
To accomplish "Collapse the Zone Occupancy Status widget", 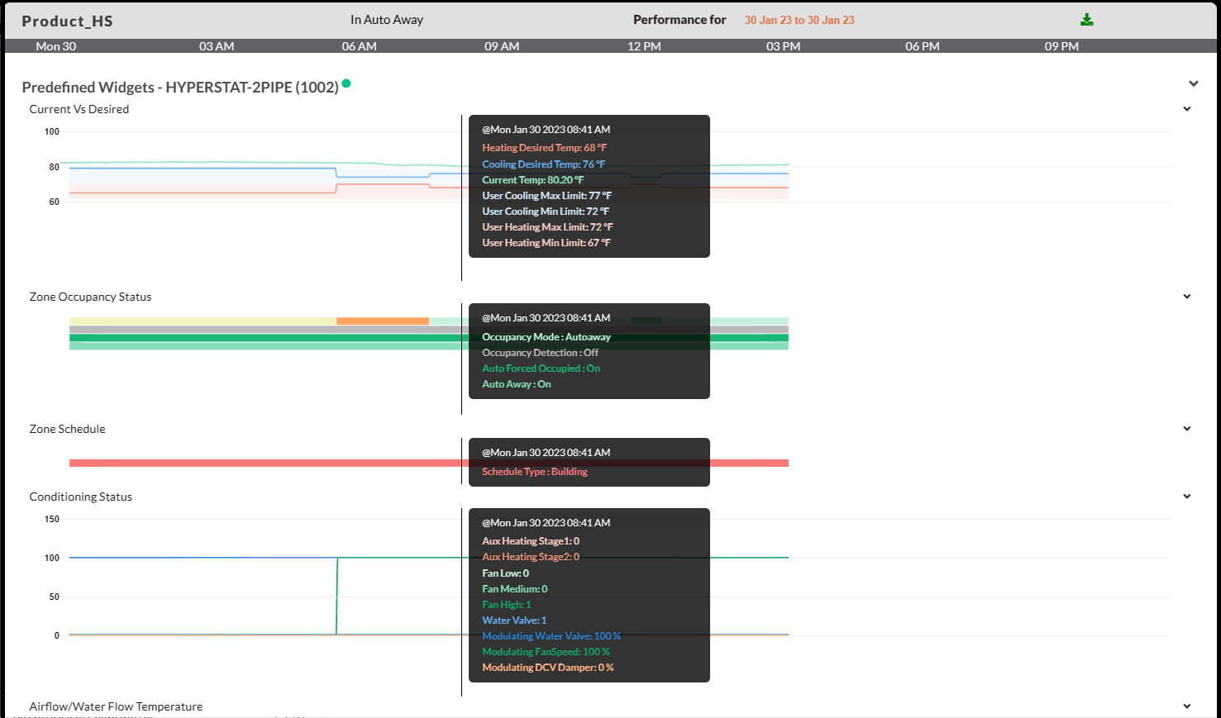I will tap(1187, 297).
